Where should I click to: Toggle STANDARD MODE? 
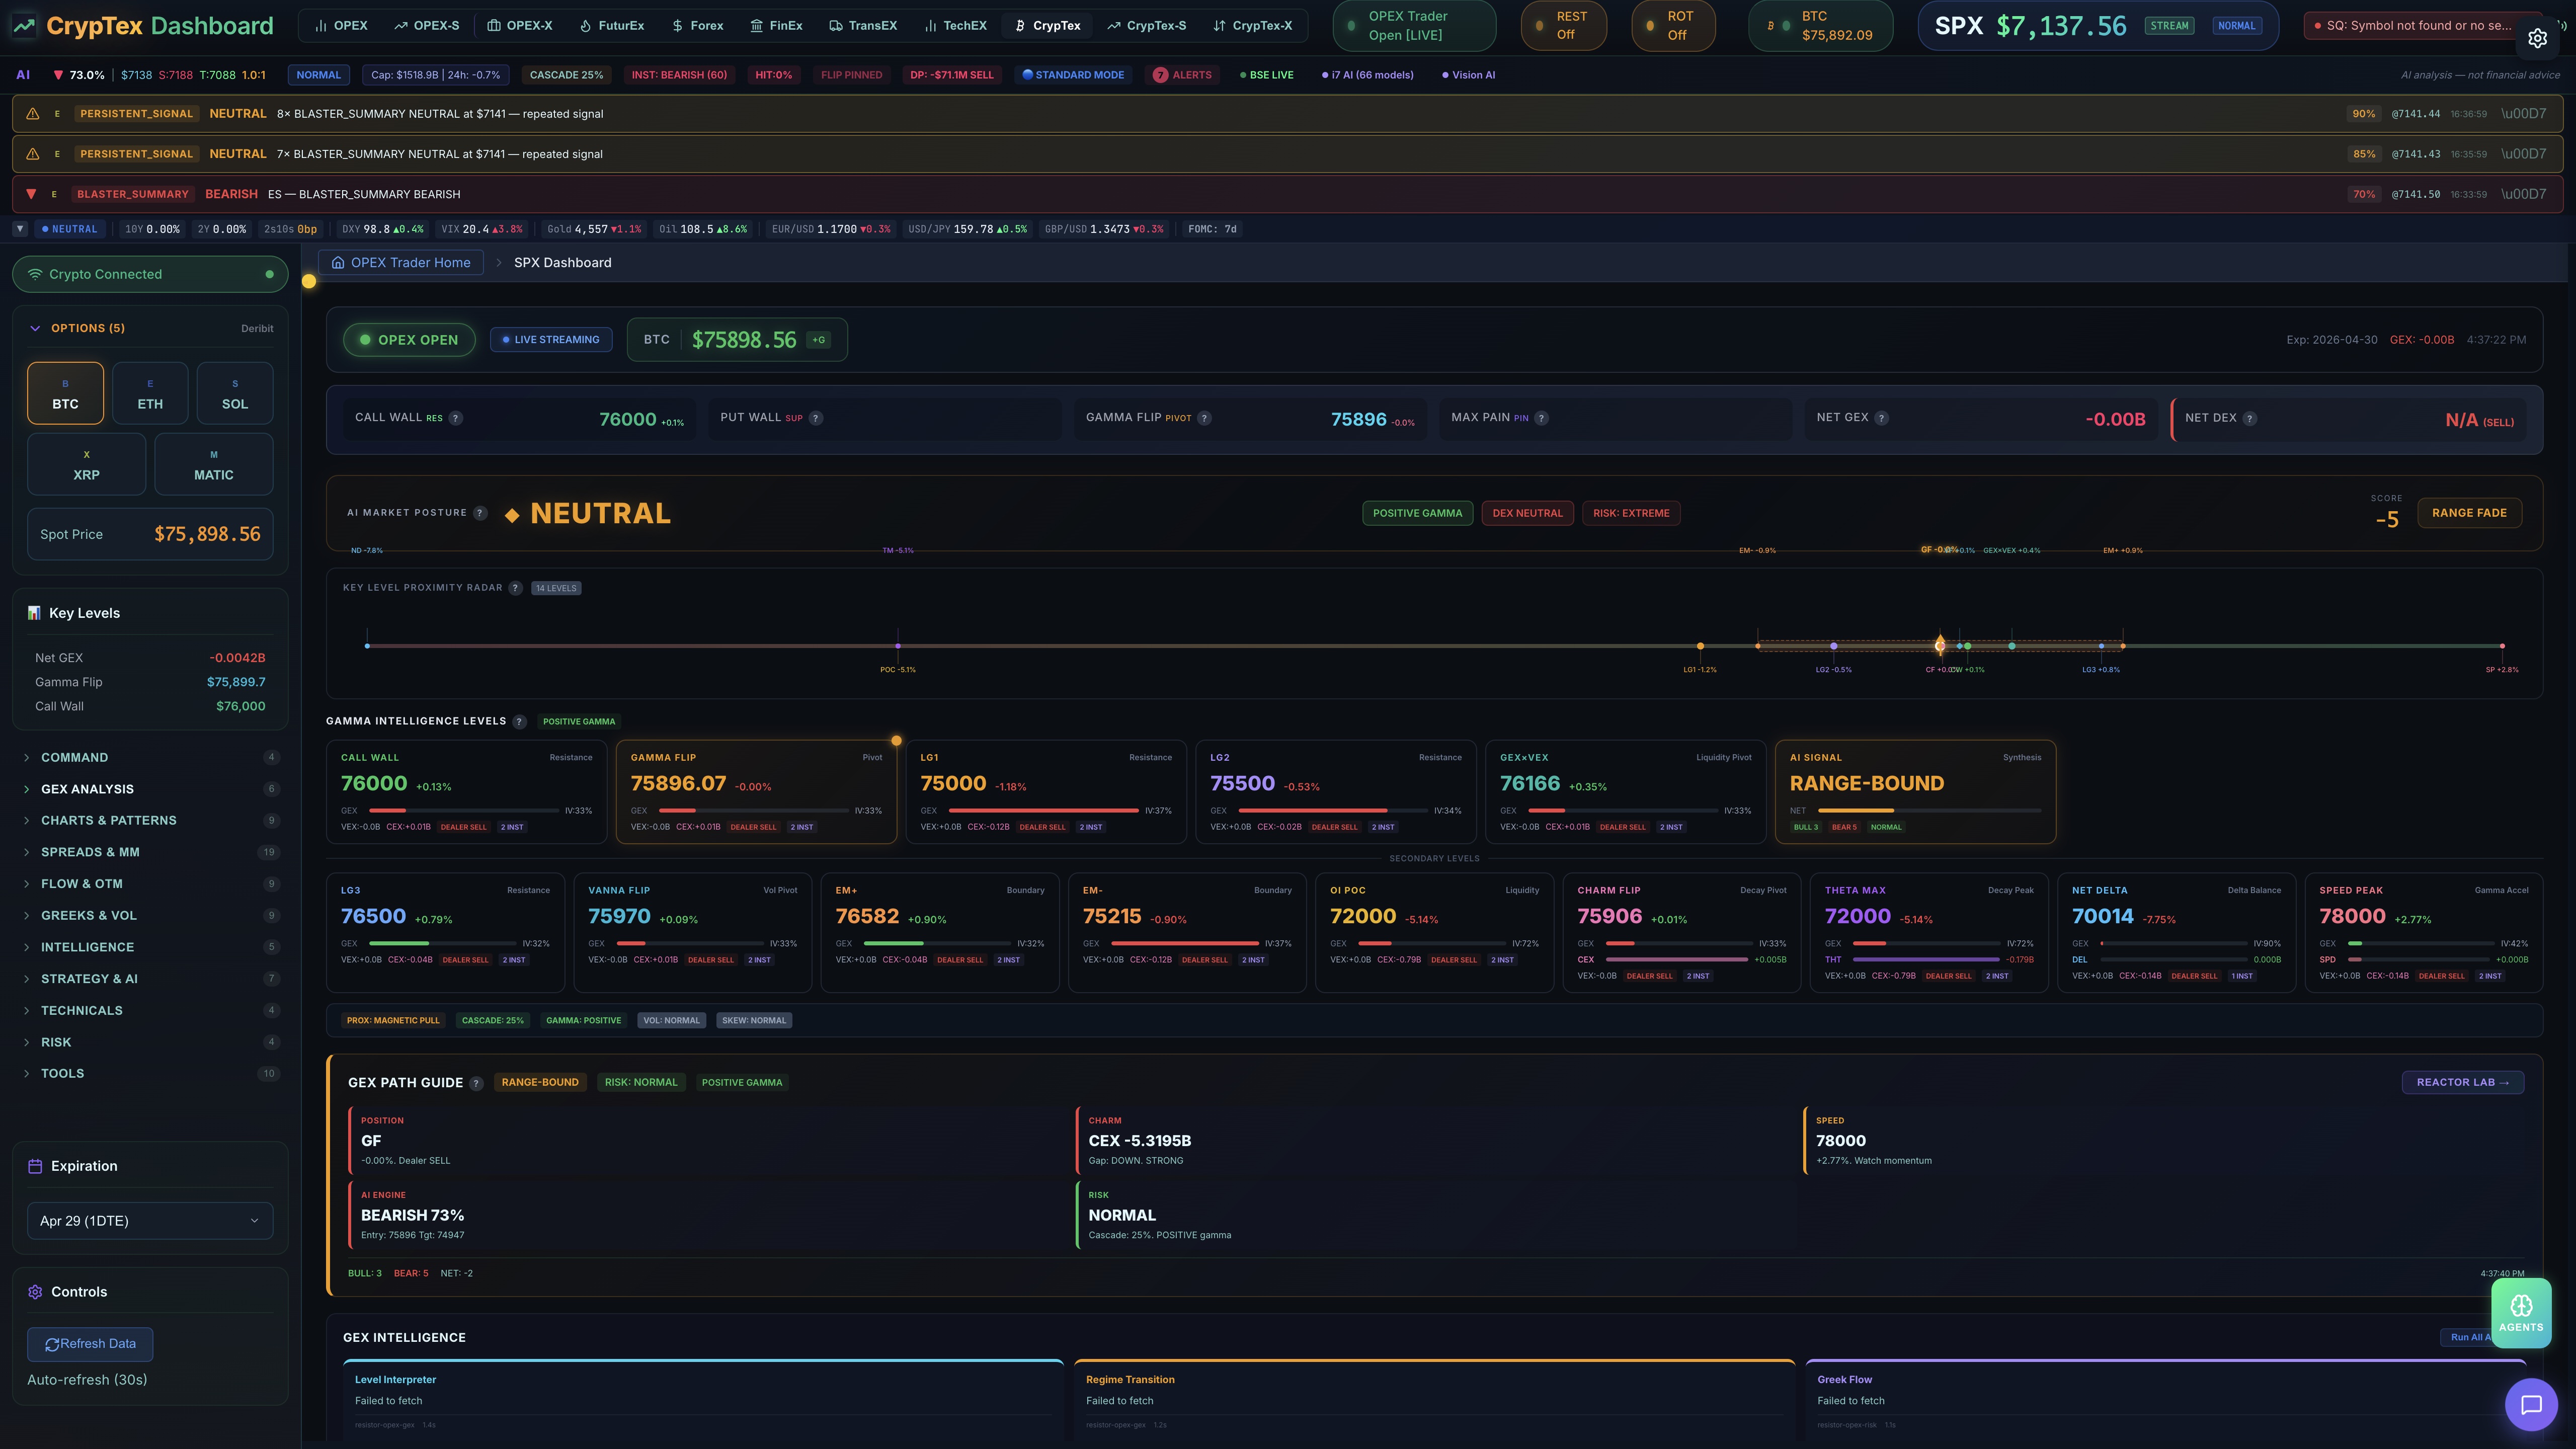(x=1073, y=75)
